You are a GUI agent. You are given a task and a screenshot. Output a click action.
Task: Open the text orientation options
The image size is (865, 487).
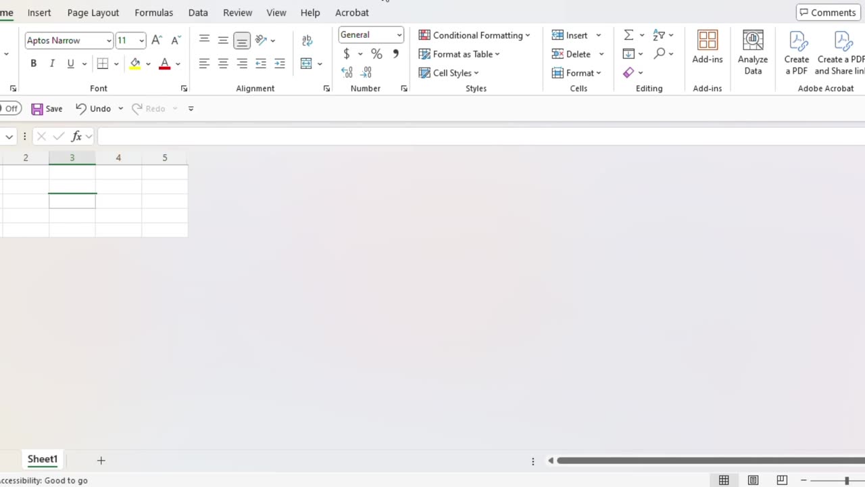pyautogui.click(x=265, y=41)
